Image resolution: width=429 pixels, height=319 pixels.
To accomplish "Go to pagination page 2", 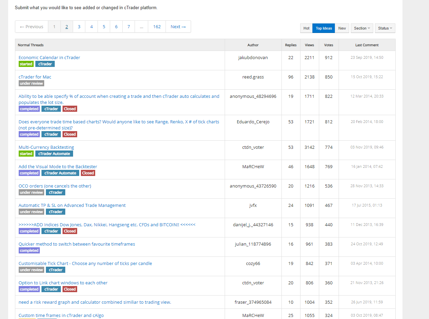I will 67,26.
